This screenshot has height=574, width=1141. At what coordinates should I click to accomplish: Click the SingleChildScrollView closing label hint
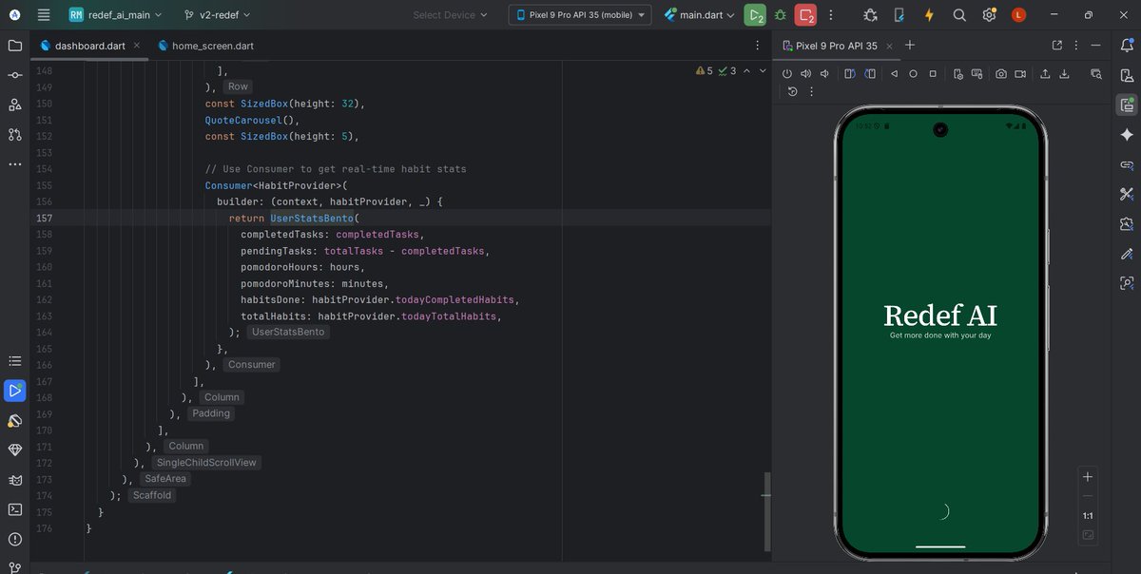(x=206, y=462)
